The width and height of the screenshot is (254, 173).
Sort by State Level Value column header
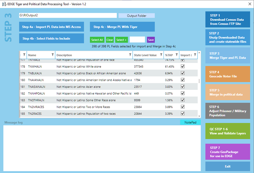click(145, 55)
